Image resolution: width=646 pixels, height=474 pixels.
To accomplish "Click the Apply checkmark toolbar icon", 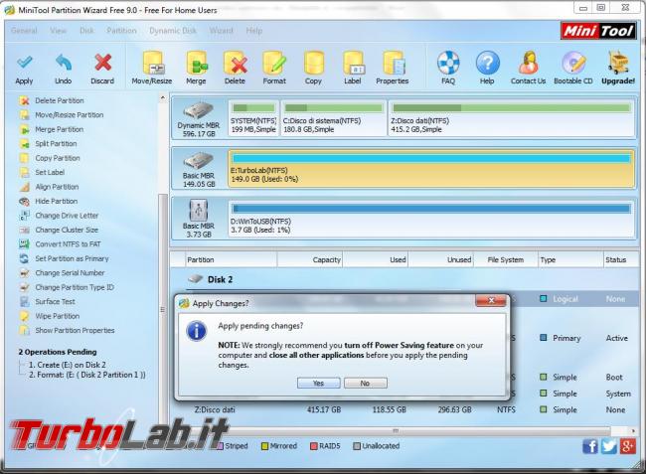I will [24, 63].
